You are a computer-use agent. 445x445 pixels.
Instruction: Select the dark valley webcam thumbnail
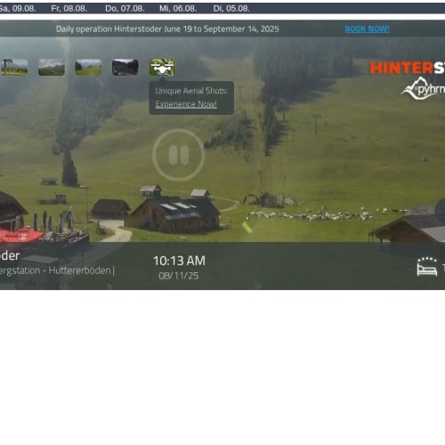125,67
